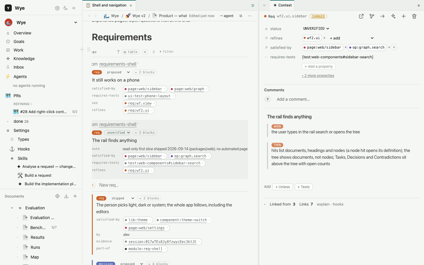Click Add a property button
The width and height of the screenshot is (424, 265).
click(x=319, y=67)
